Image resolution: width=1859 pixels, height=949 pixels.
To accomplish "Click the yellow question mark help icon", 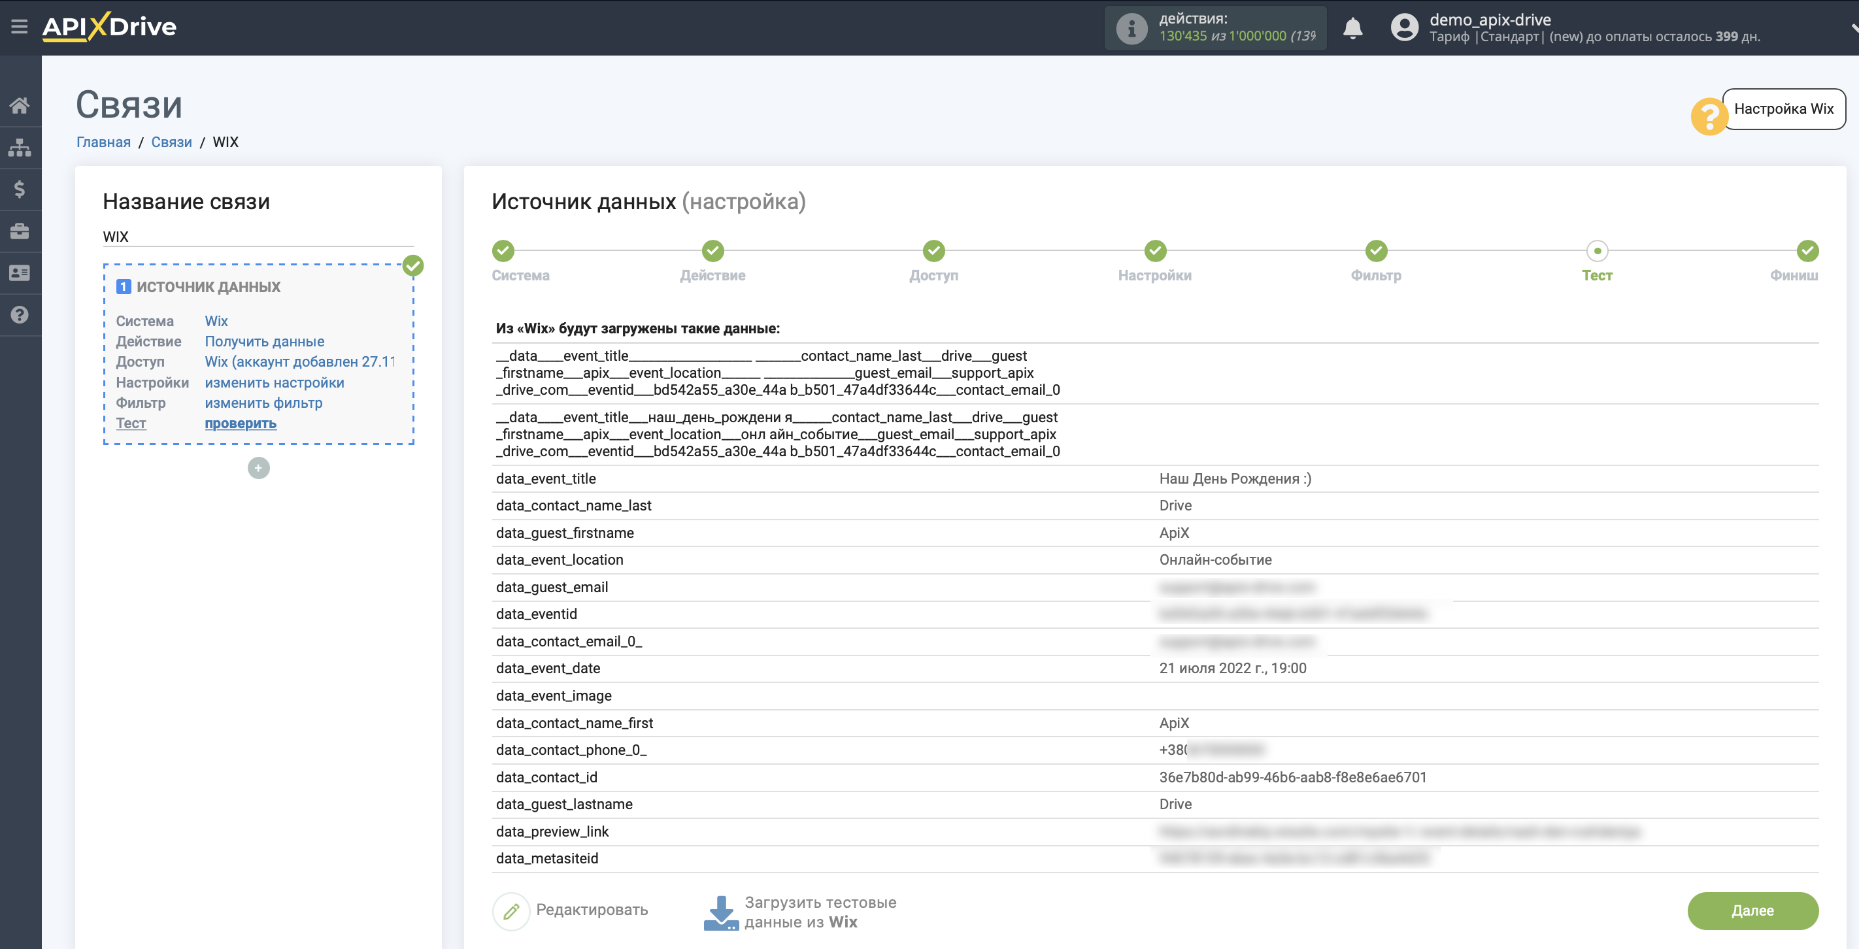I will click(x=1708, y=116).
